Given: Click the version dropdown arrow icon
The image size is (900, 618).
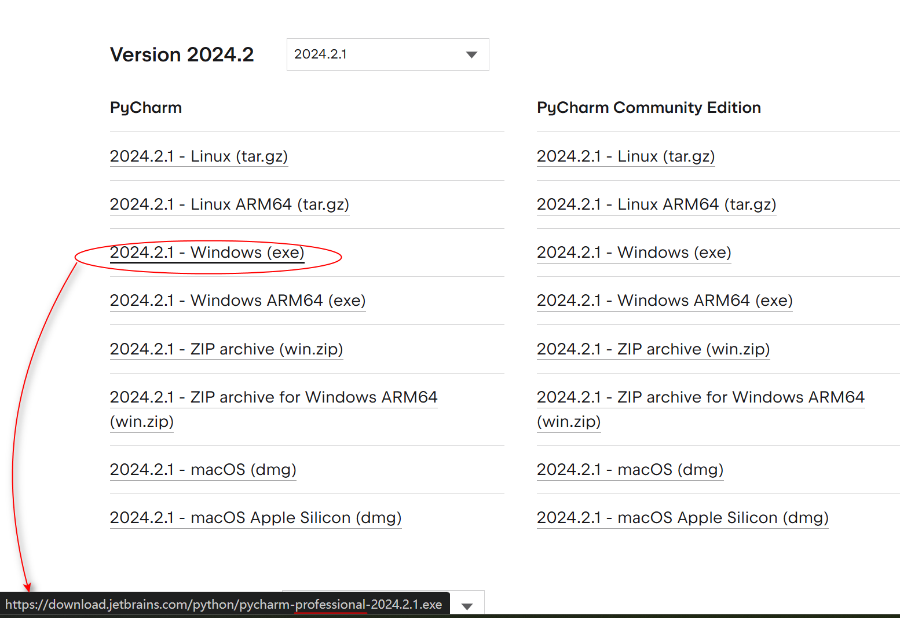Looking at the screenshot, I should tap(471, 54).
